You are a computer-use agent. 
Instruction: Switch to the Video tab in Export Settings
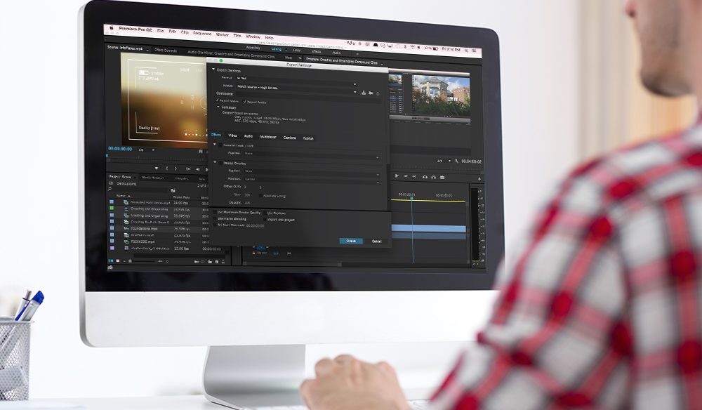coord(232,136)
